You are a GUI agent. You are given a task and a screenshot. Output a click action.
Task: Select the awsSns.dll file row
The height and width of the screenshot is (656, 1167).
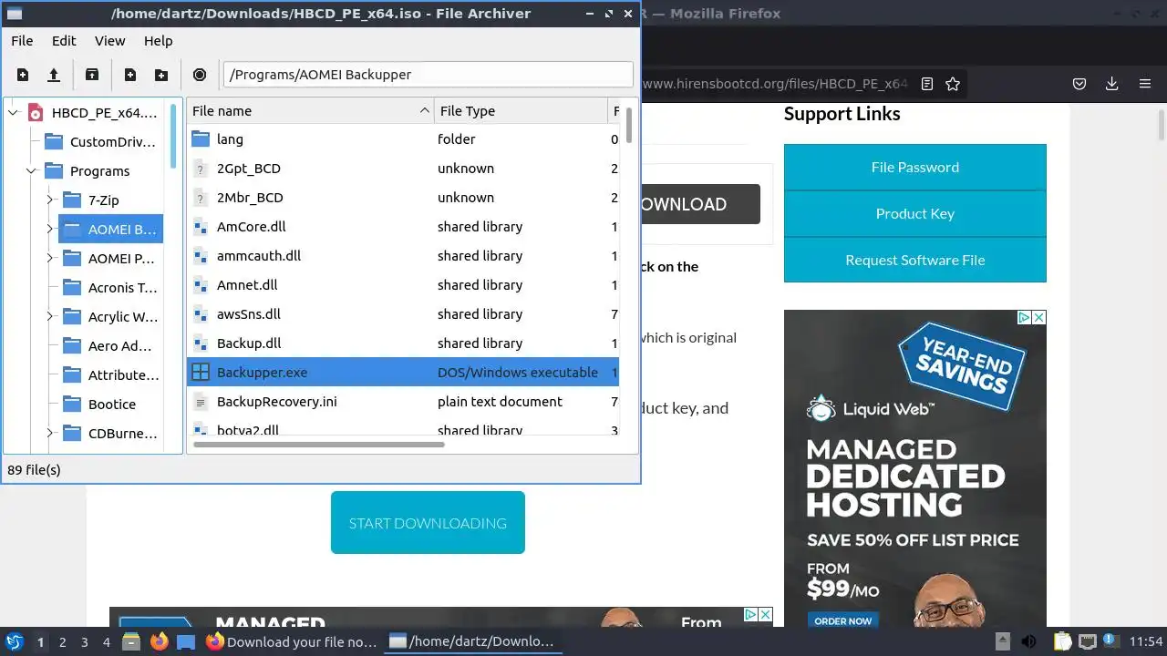pyautogui.click(x=403, y=314)
